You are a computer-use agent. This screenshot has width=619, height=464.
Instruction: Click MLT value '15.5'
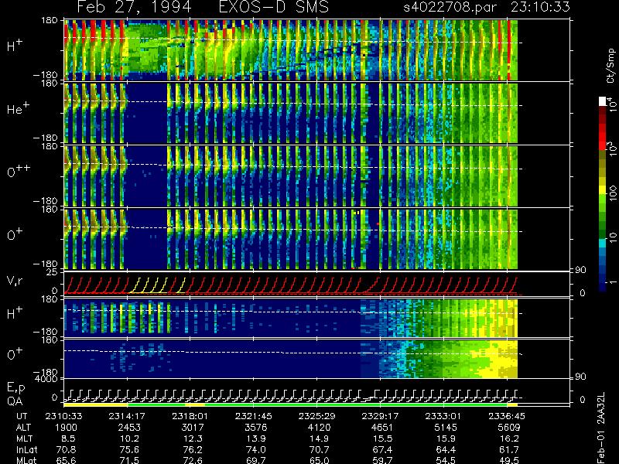(x=383, y=438)
